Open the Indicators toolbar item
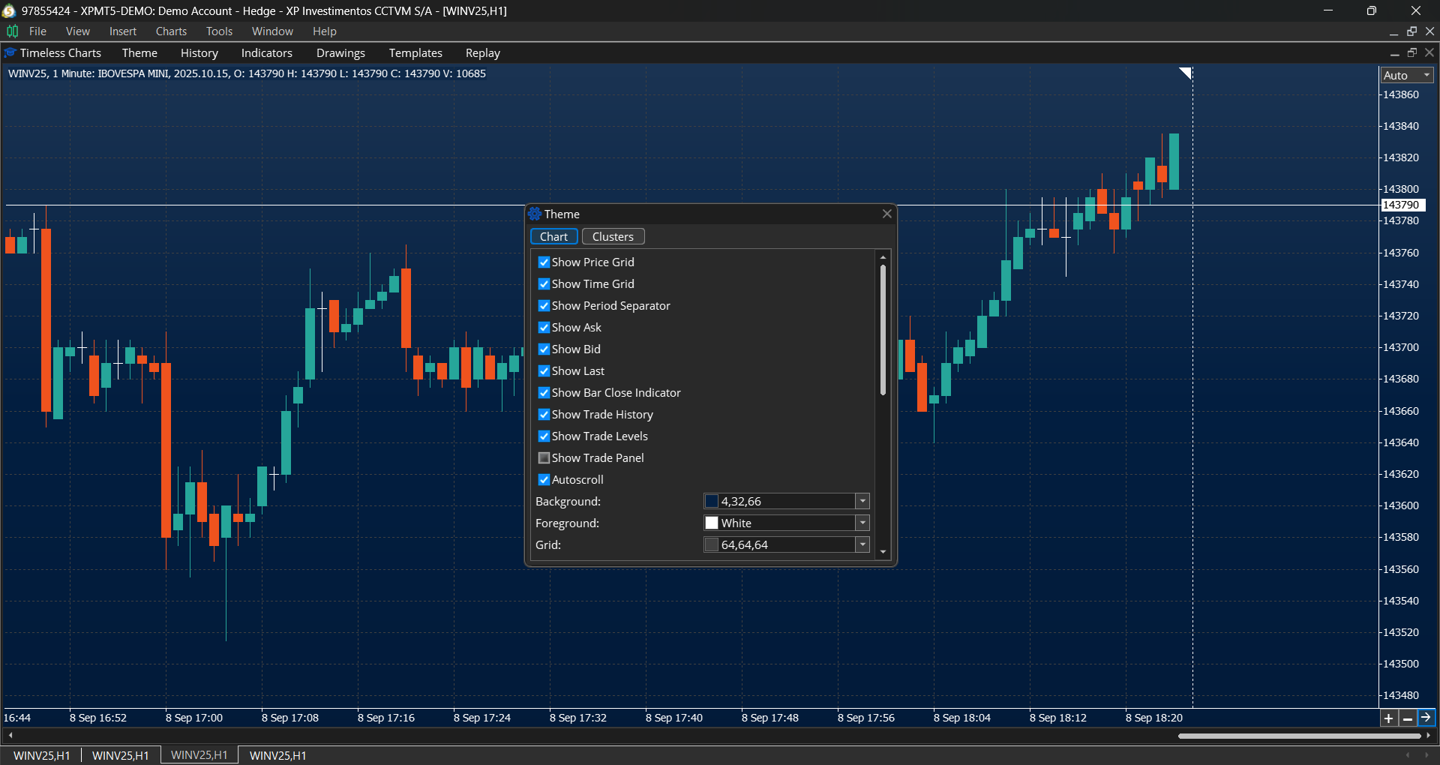This screenshot has height=765, width=1440. tap(266, 52)
